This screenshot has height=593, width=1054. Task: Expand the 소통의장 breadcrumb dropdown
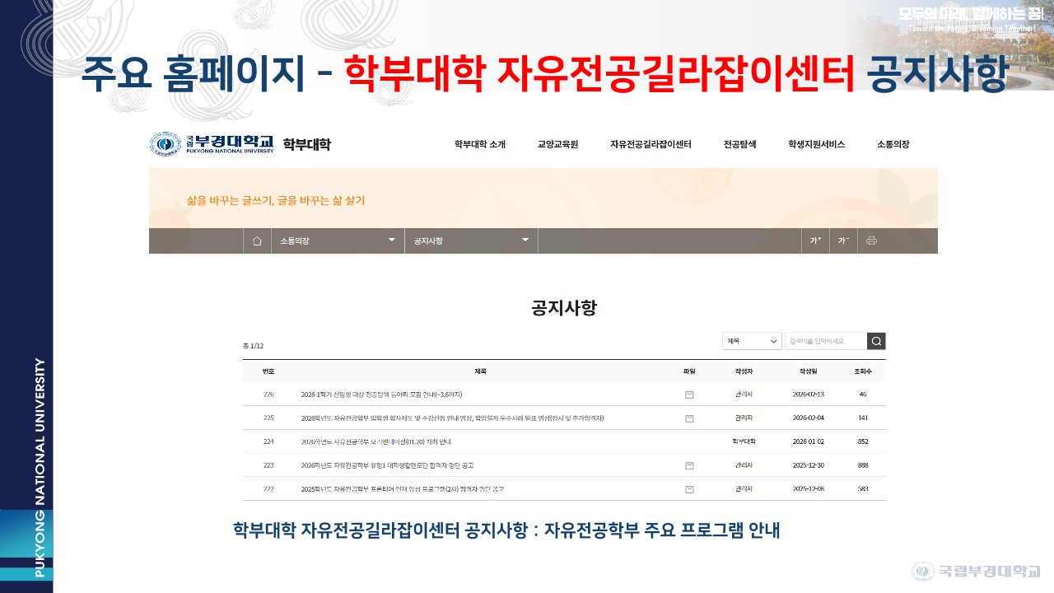(x=338, y=240)
